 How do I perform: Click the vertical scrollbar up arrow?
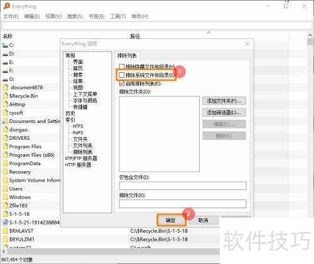coord(310,34)
